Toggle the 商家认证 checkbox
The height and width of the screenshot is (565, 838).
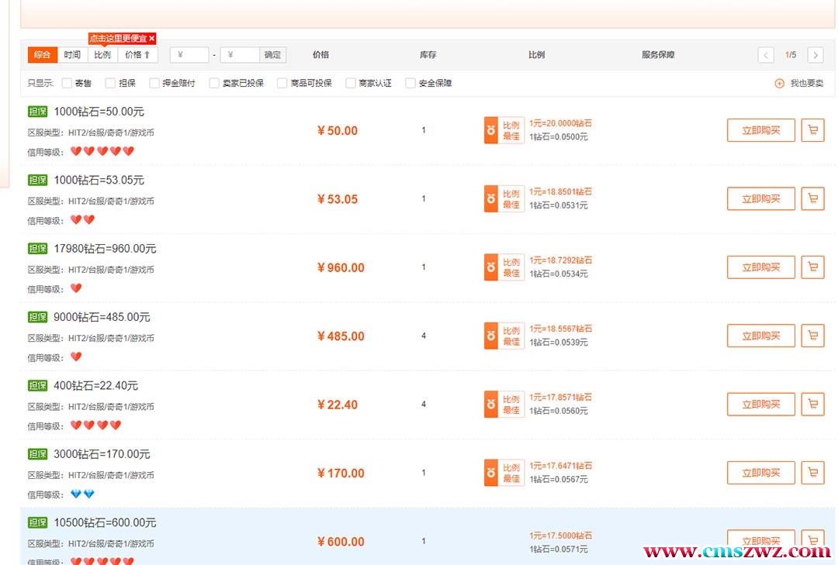[351, 83]
